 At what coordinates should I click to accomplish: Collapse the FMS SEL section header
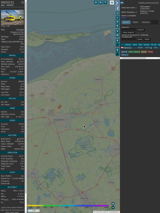tap(12, 98)
